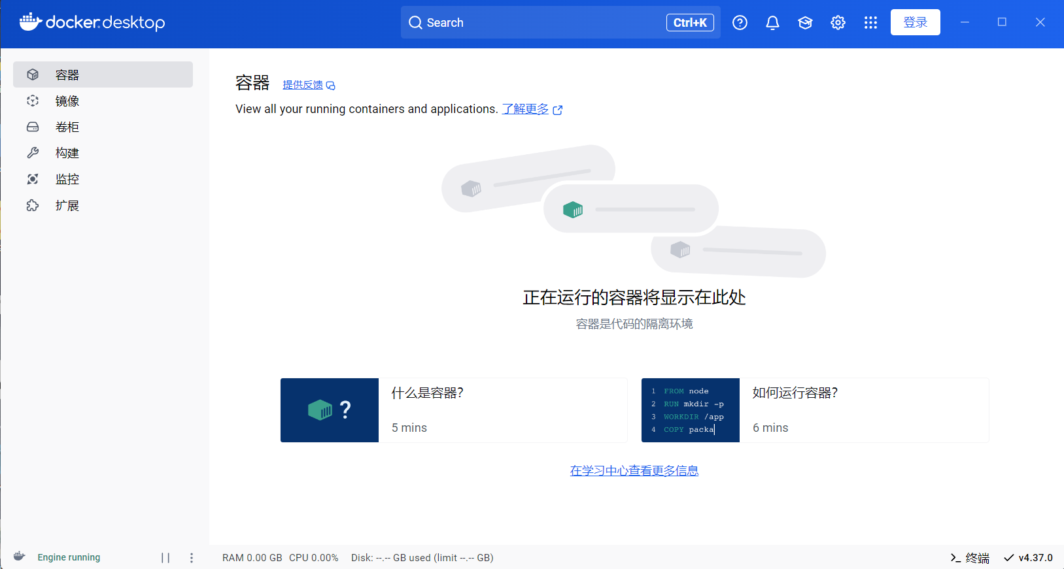Image resolution: width=1064 pixels, height=569 pixels.
Task: Open the help question mark icon
Action: tap(740, 23)
